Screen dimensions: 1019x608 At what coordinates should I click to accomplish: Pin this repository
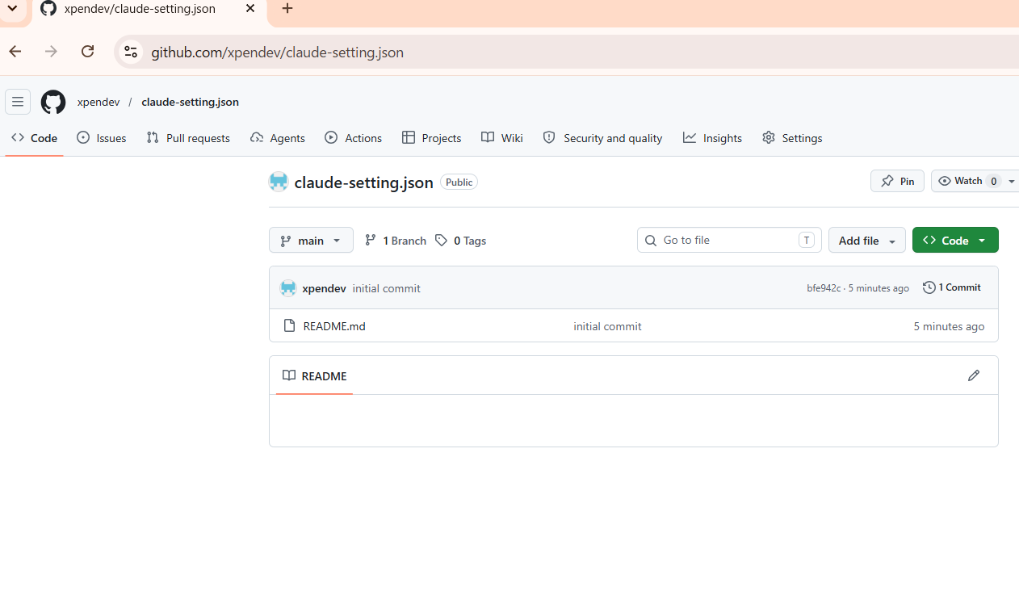(897, 181)
